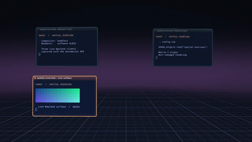Select the 'spatial-overview / Native plugin' title bar
Image resolution: width=252 pixels, height=142 pixels.
(183, 31)
